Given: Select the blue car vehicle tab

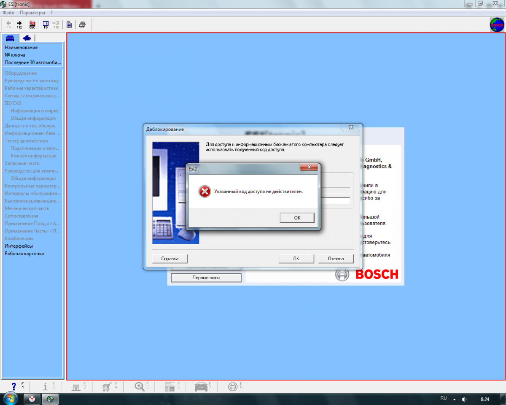Looking at the screenshot, I should (x=10, y=38).
